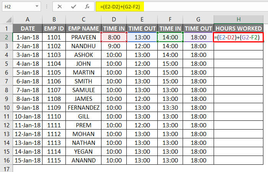The width and height of the screenshot is (268, 172).
Task: Click the HOURS WORKED header cell
Action: (x=239, y=28)
